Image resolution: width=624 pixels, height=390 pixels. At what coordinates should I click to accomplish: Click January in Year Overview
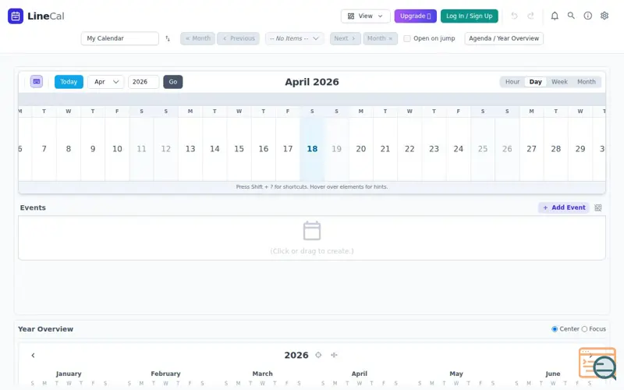pos(69,374)
